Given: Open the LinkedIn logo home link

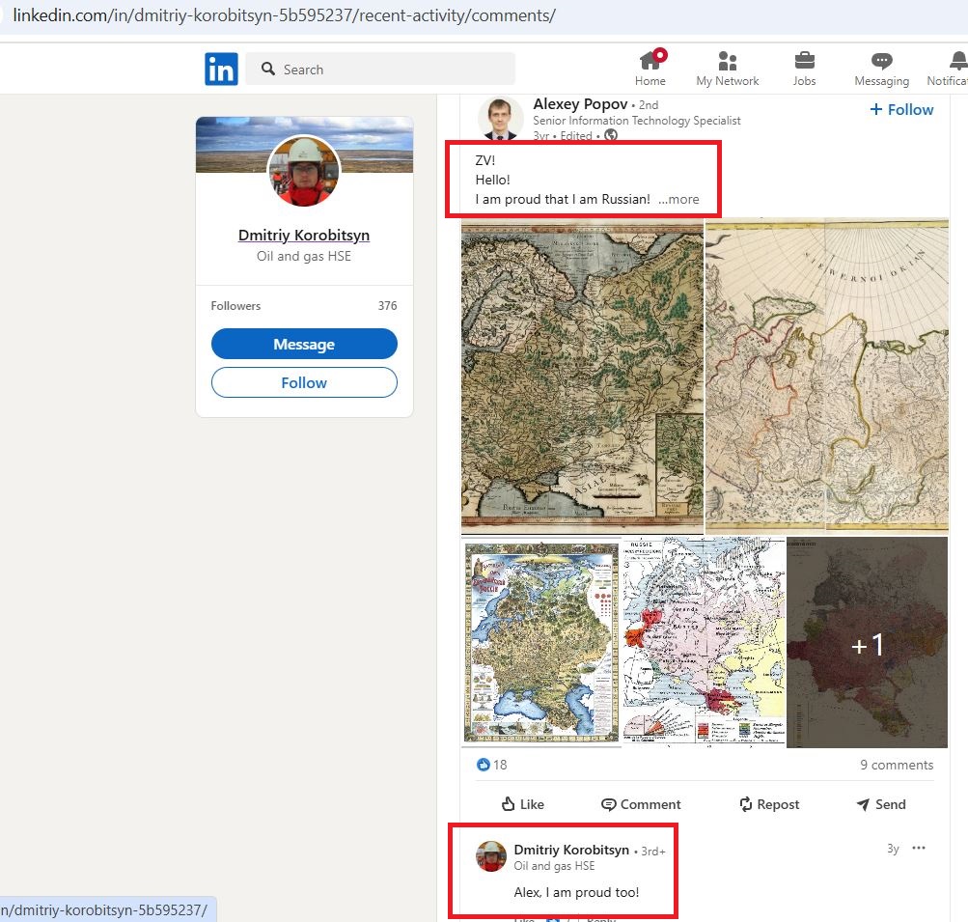Looking at the screenshot, I should coord(221,69).
